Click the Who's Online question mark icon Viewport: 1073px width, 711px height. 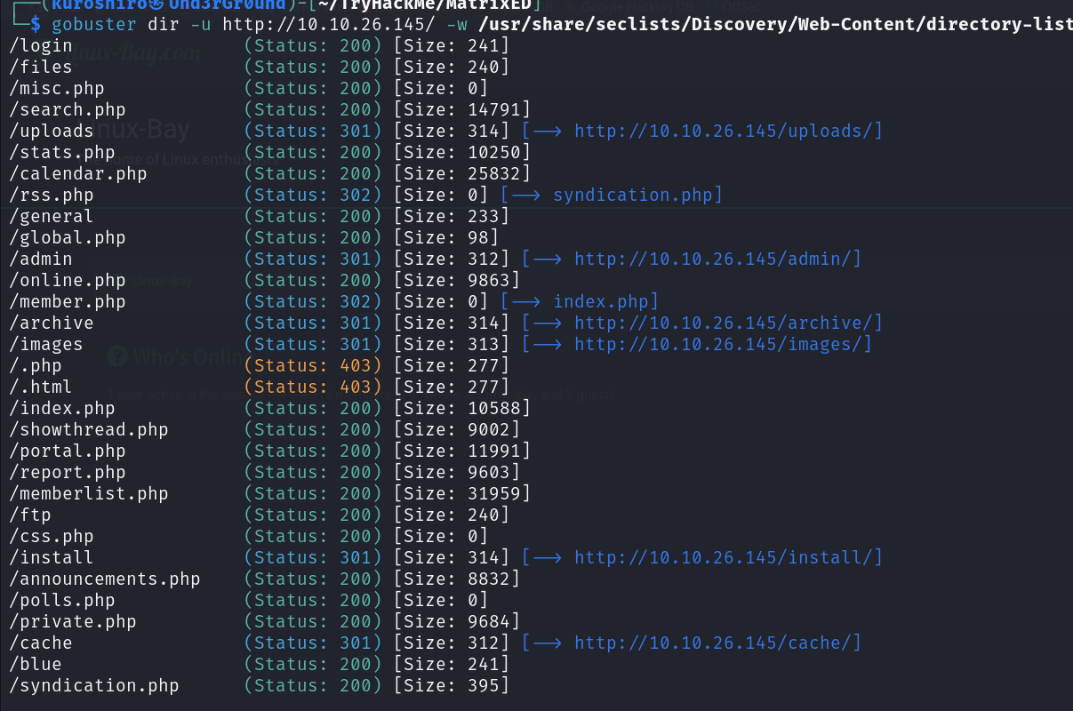(x=116, y=357)
